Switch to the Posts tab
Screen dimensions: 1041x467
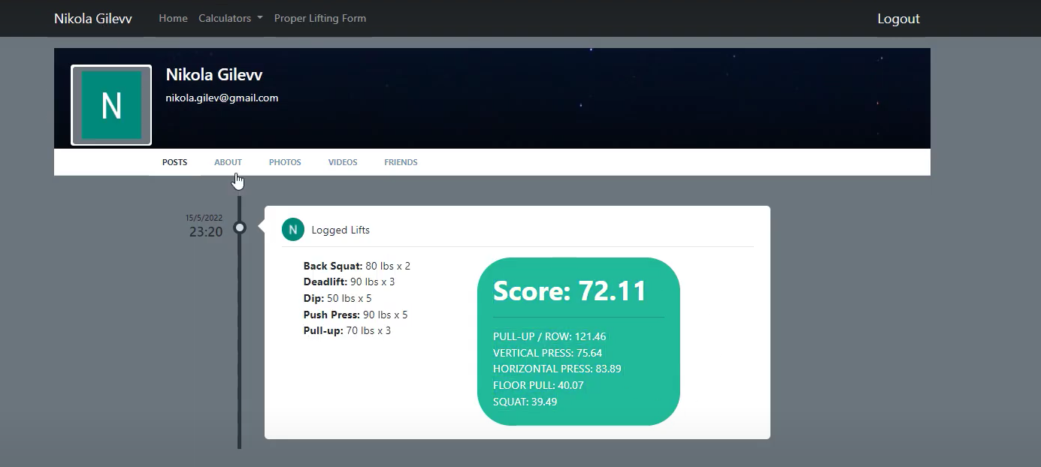pos(174,162)
